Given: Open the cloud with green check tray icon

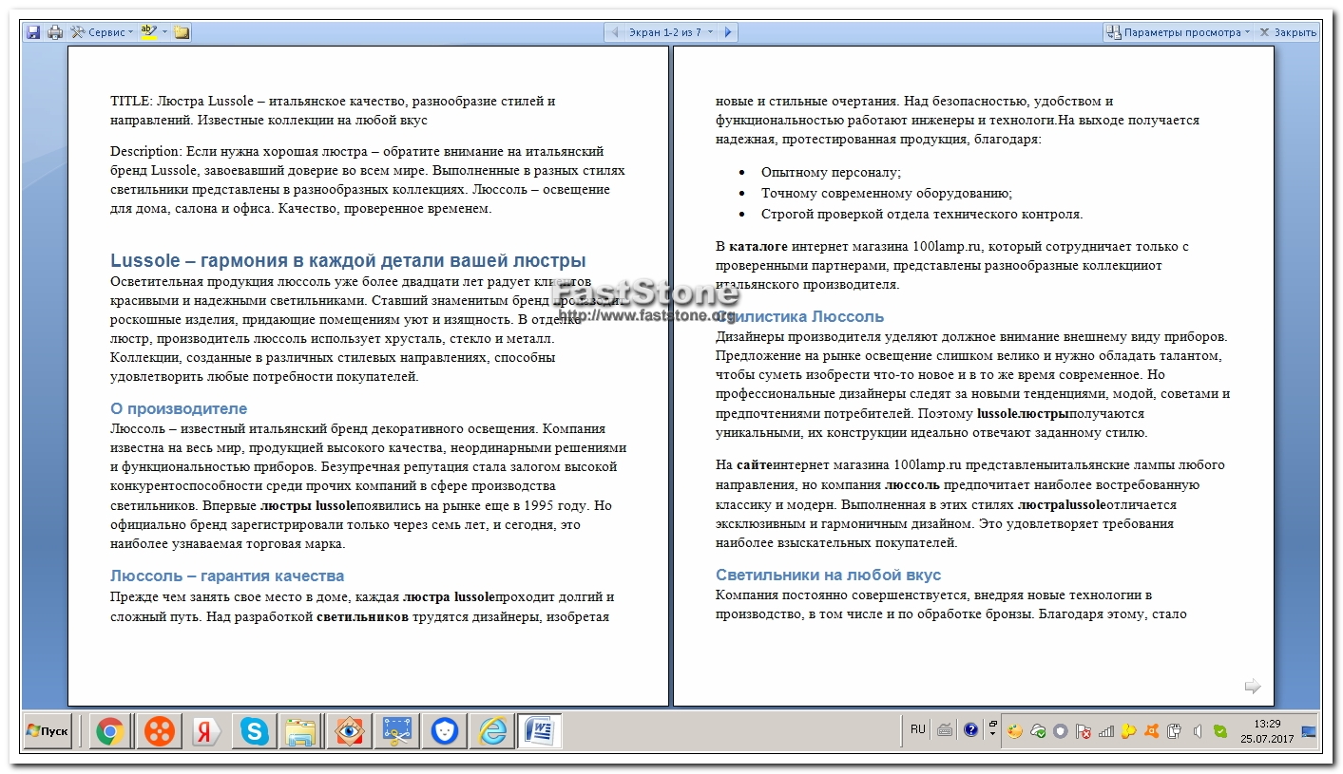Looking at the screenshot, I should point(1038,731).
